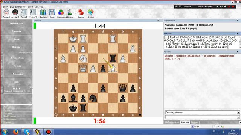Click the recorder magnifier zoom icon

coord(180,7)
